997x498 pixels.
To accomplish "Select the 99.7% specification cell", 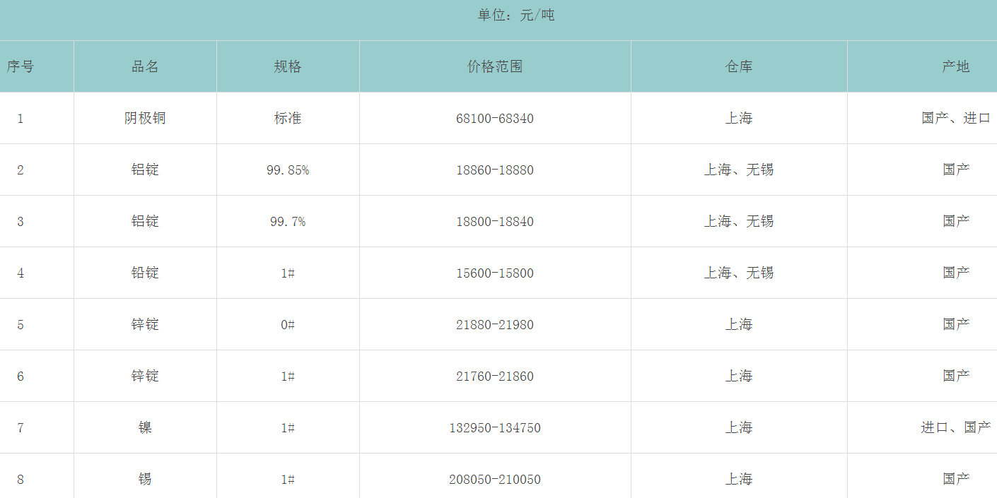I will coord(288,222).
